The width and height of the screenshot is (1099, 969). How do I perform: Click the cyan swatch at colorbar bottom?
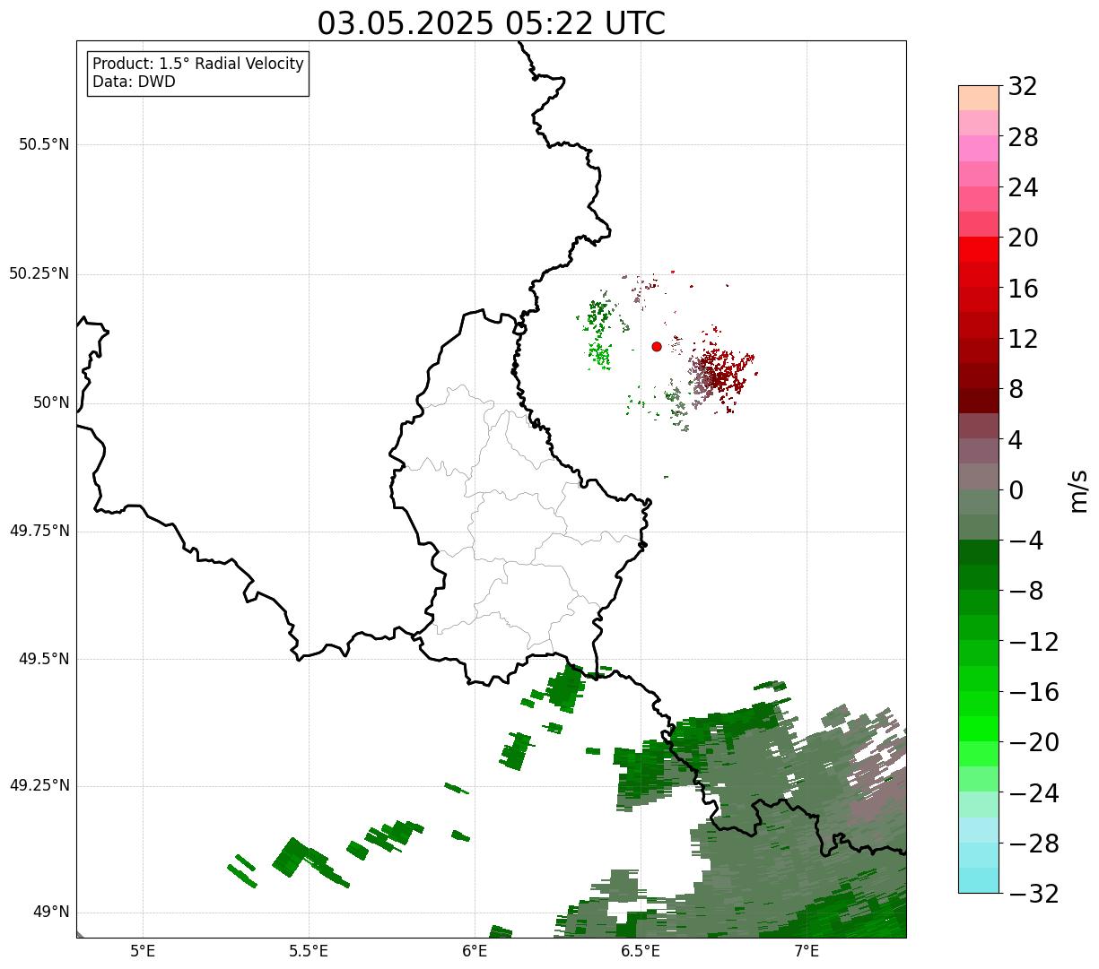pyautogui.click(x=979, y=880)
